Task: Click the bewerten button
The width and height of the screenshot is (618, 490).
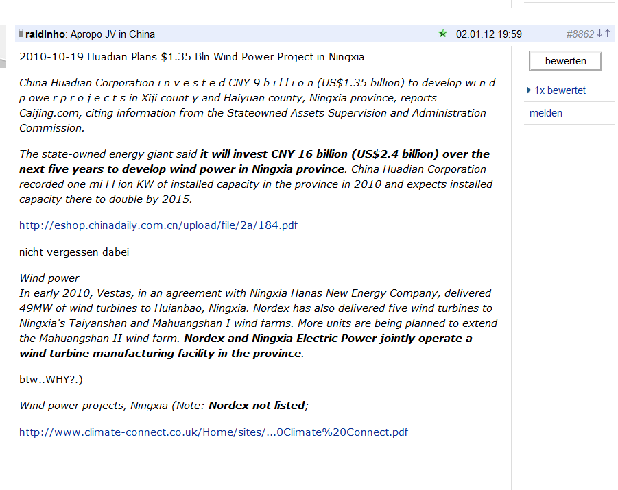Action: click(x=565, y=61)
